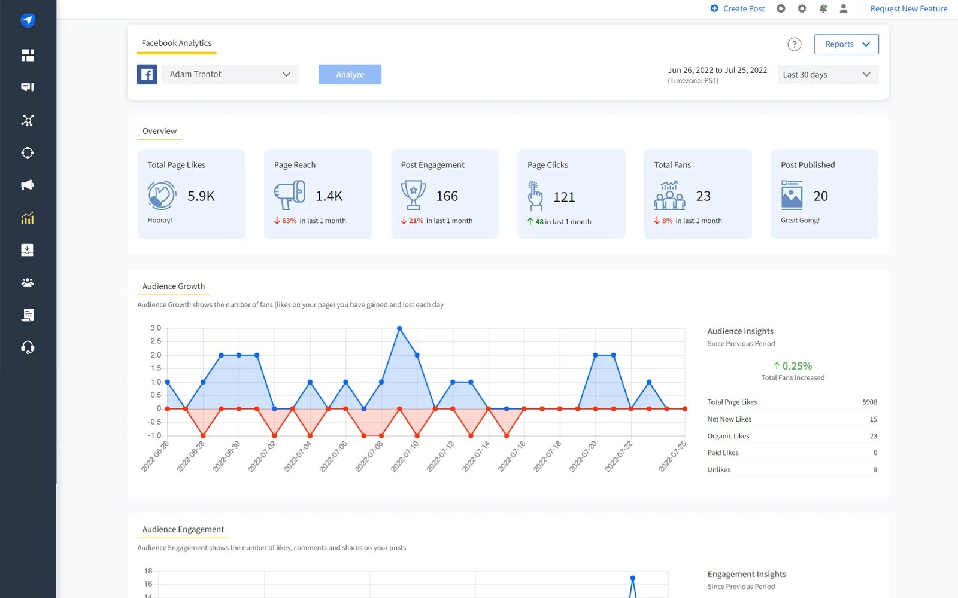Image resolution: width=958 pixels, height=598 pixels.
Task: Contact support via the headset icon
Action: tap(28, 347)
